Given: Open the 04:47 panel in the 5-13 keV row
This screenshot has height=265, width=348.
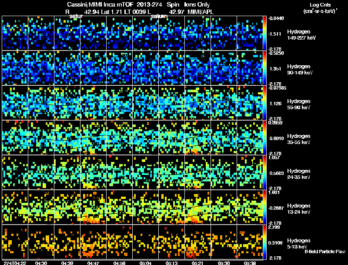Looking at the screenshot, I should 94,242.
